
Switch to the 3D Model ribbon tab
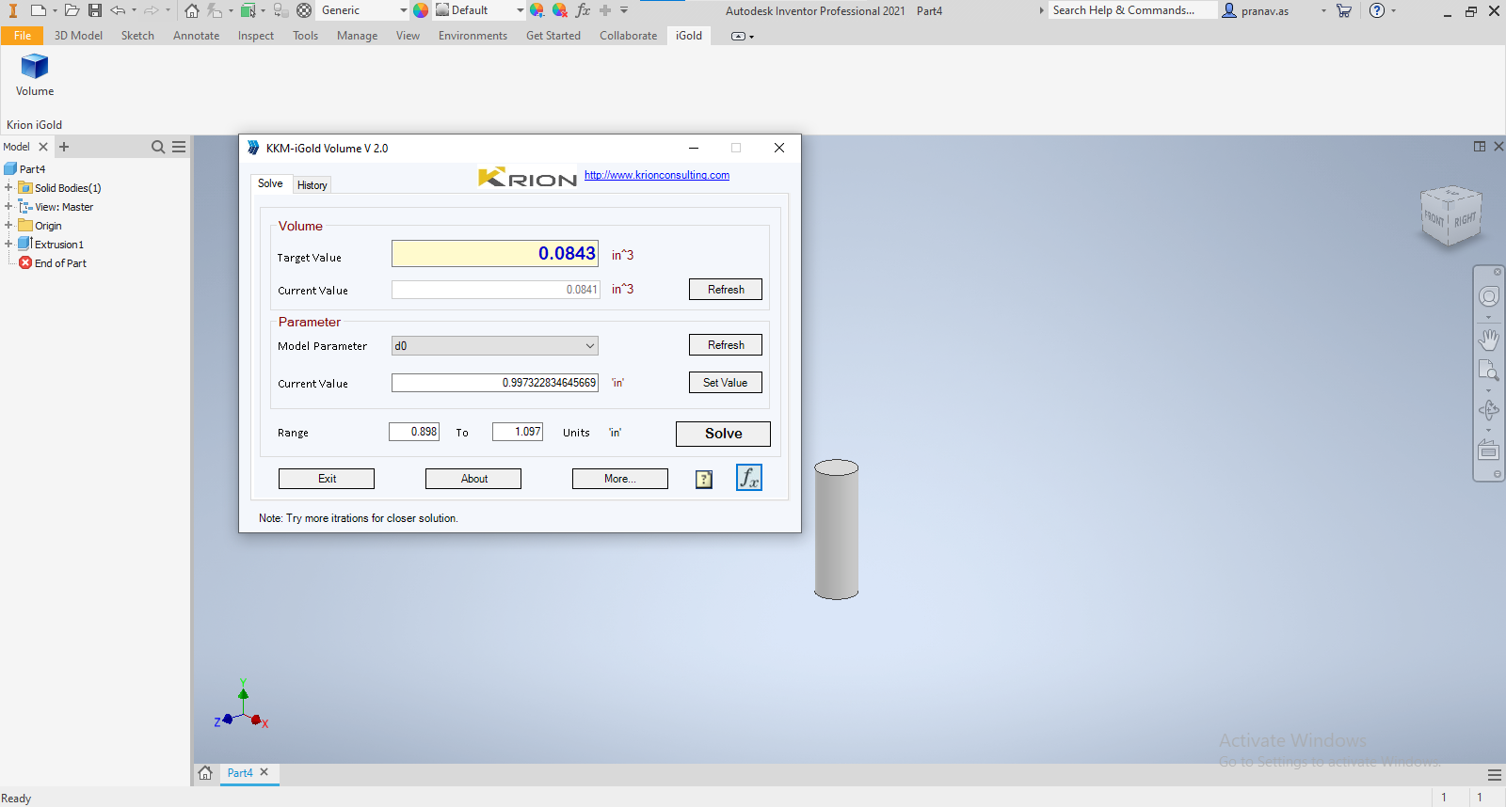point(78,36)
